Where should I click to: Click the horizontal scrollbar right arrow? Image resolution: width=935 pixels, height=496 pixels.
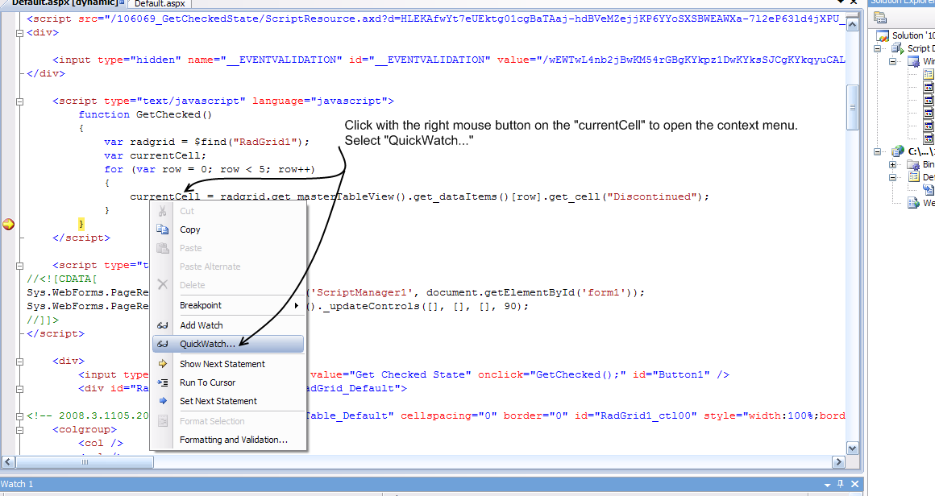pyautogui.click(x=838, y=461)
